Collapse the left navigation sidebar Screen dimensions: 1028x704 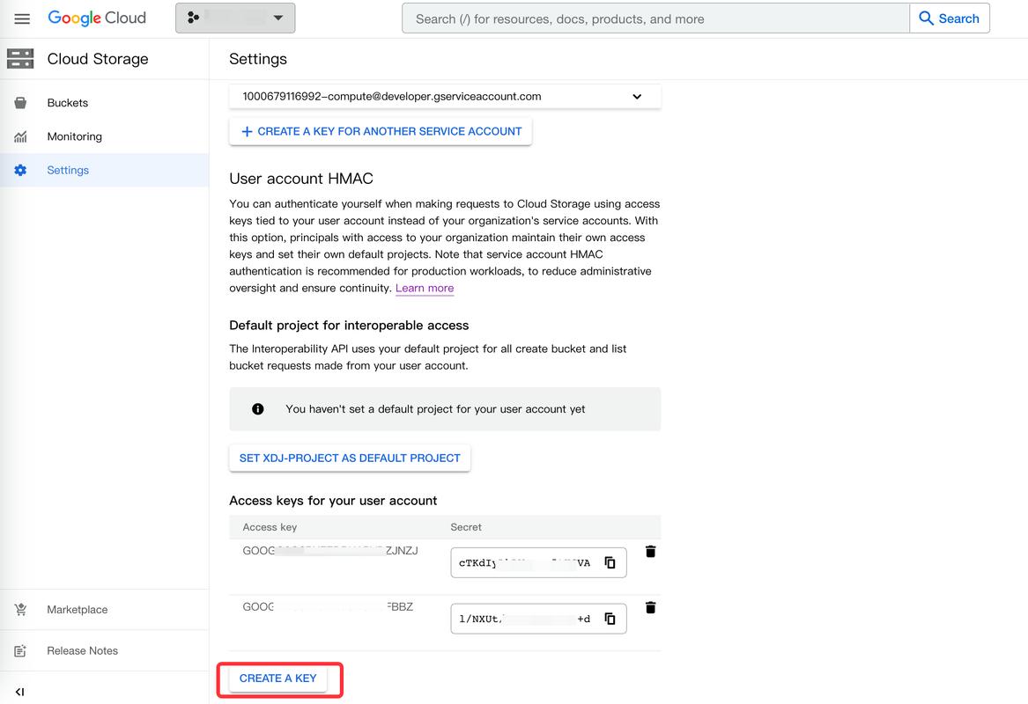coord(19,692)
